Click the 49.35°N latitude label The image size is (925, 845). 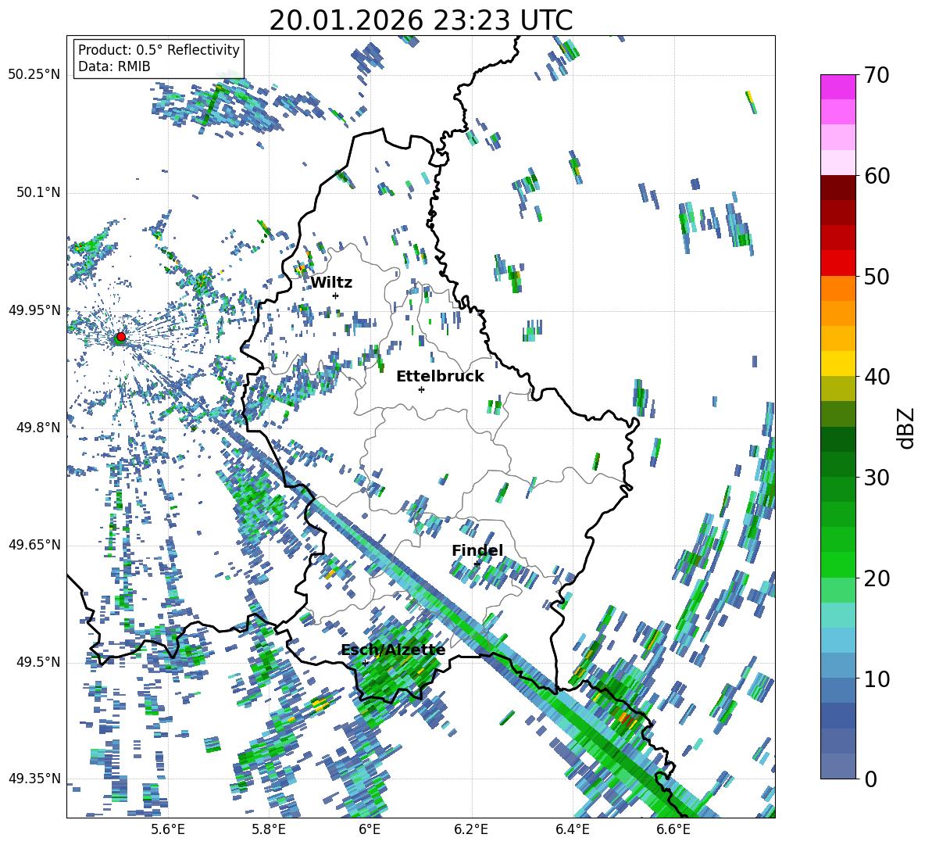34,779
